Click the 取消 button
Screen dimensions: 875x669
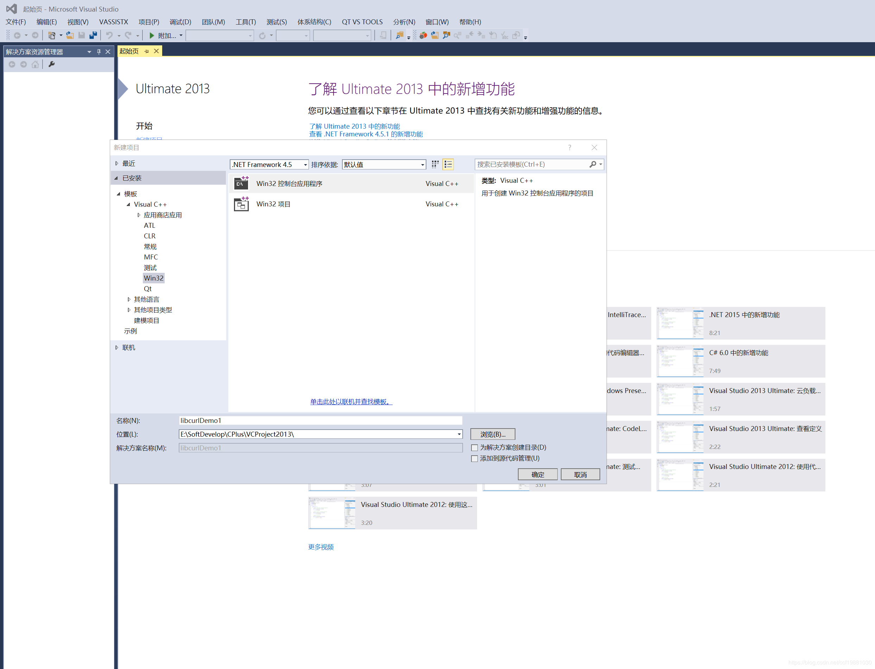coord(580,474)
